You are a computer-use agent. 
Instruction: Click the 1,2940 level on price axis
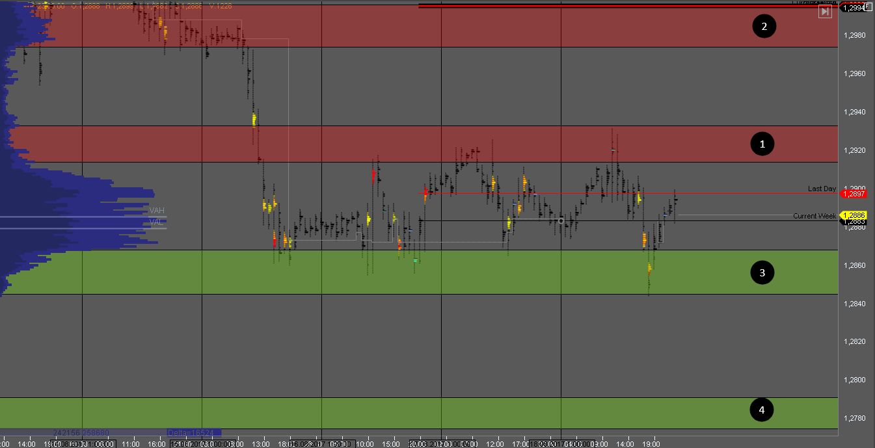coord(855,112)
